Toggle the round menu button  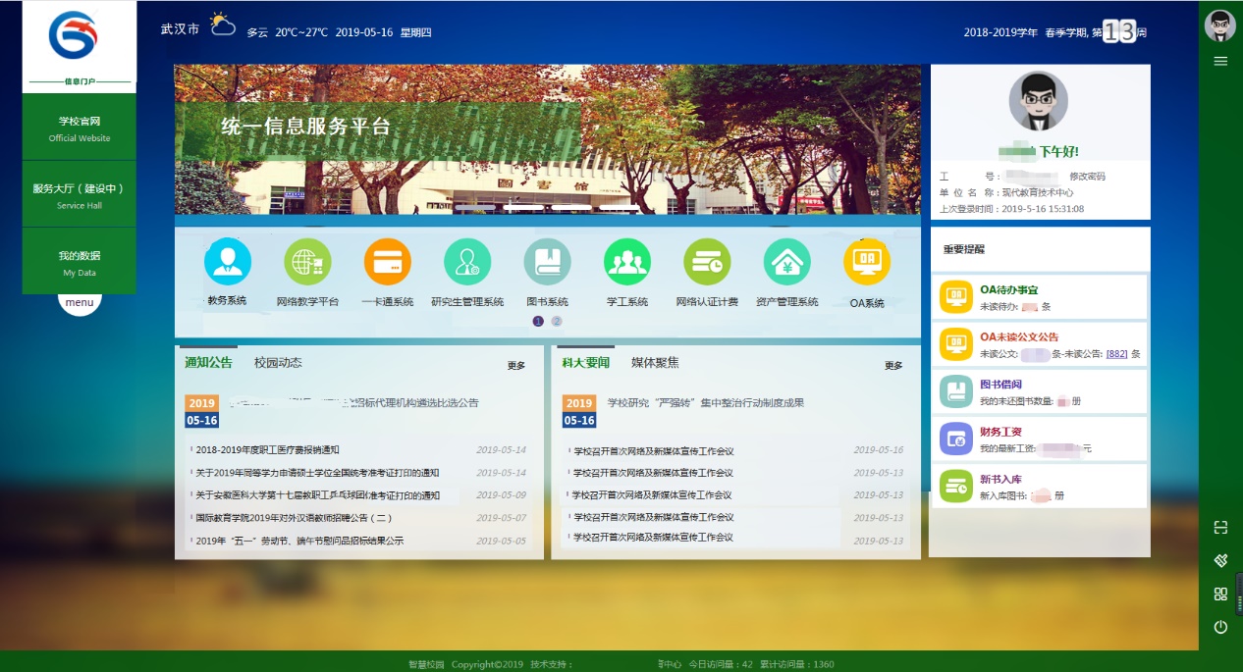click(x=80, y=303)
